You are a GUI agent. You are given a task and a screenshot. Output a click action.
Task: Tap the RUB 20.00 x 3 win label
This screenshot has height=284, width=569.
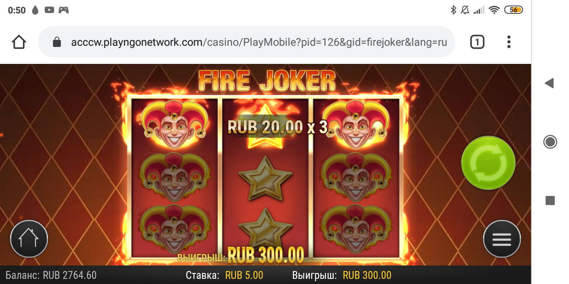tap(278, 127)
